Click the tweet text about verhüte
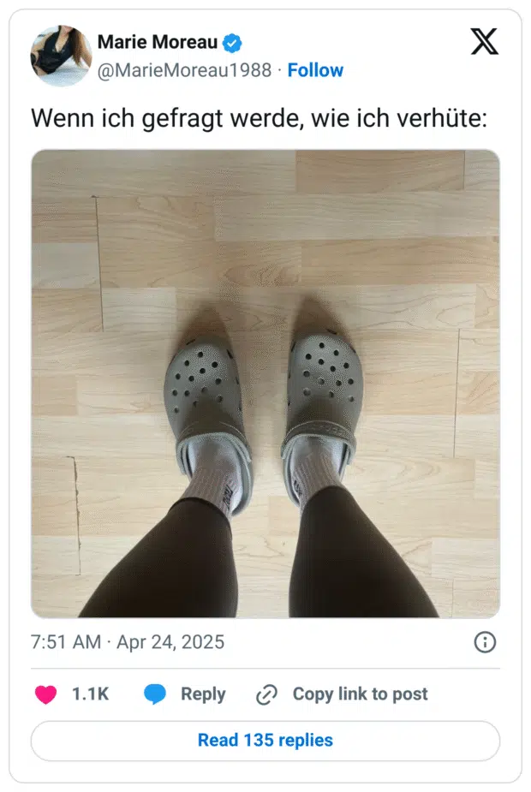 pos(259,118)
